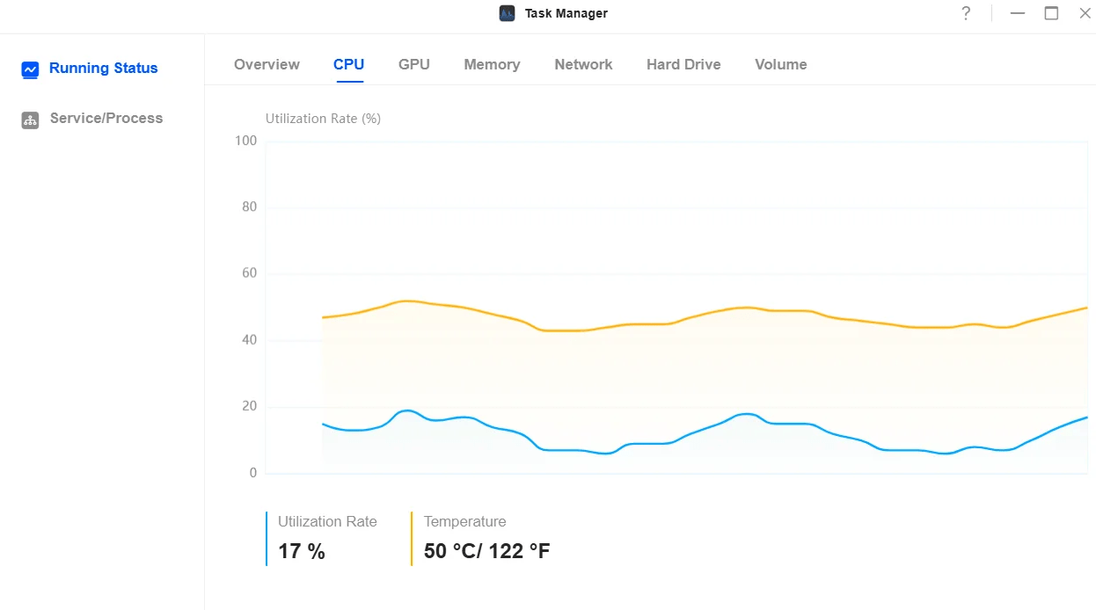Open the Hard Drive tab

683,64
